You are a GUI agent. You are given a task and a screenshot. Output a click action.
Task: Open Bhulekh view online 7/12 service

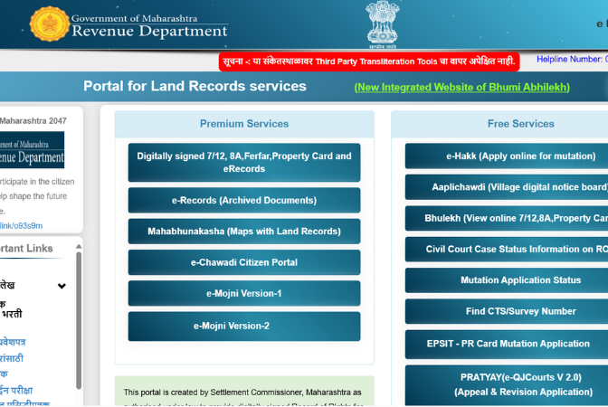point(507,218)
